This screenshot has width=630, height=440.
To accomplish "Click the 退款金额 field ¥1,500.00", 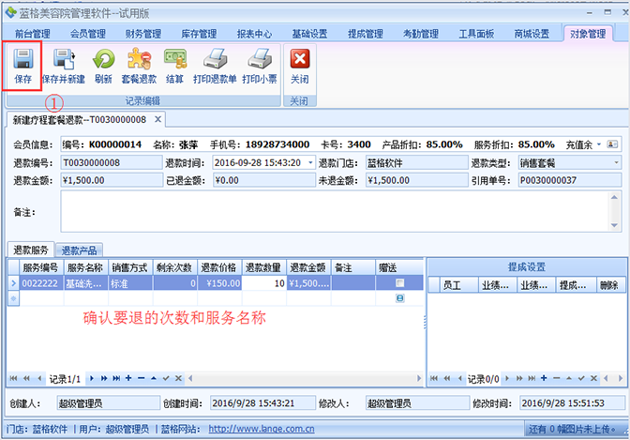I will pyautogui.click(x=112, y=180).
